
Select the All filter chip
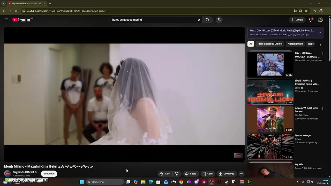(x=251, y=44)
